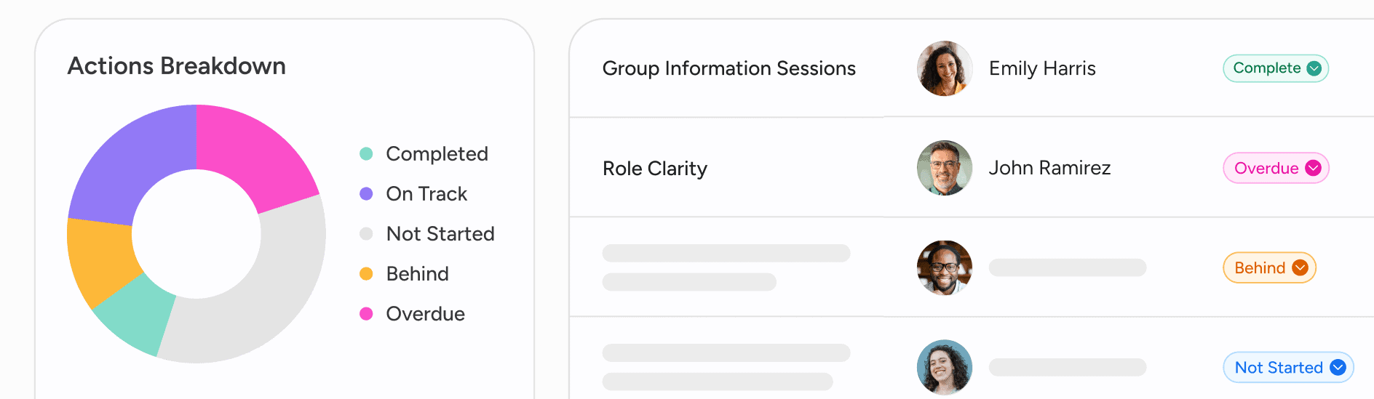Click avatar of curly-haired woman in Not Started row
The image size is (1374, 399).
pos(945,367)
